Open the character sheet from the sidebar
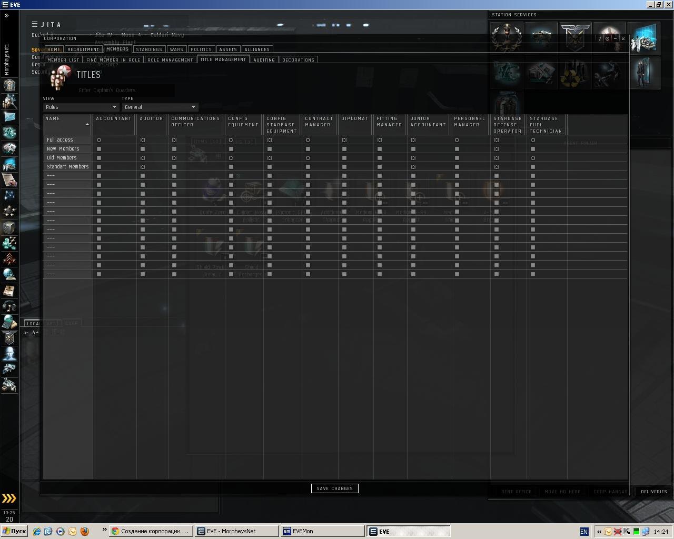The height and width of the screenshot is (539, 674). coord(9,85)
